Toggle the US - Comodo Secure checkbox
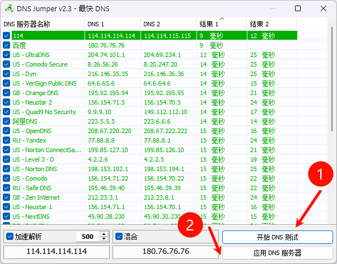337x264 pixels. (7, 64)
